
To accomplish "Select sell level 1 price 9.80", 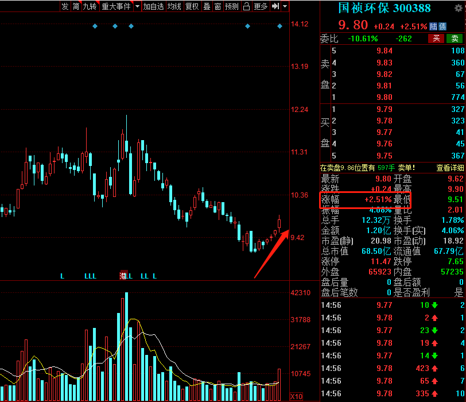I will tap(385, 97).
